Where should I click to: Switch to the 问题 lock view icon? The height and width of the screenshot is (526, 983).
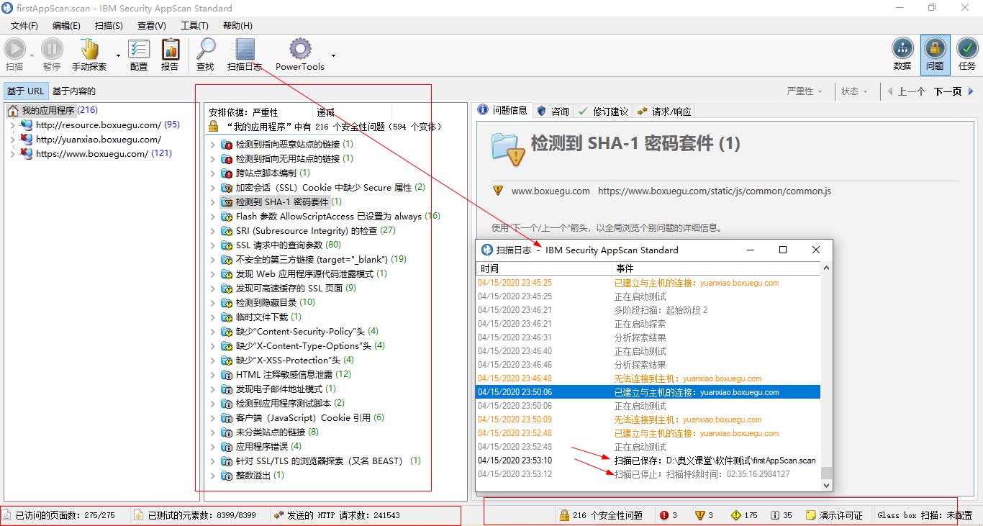(935, 48)
